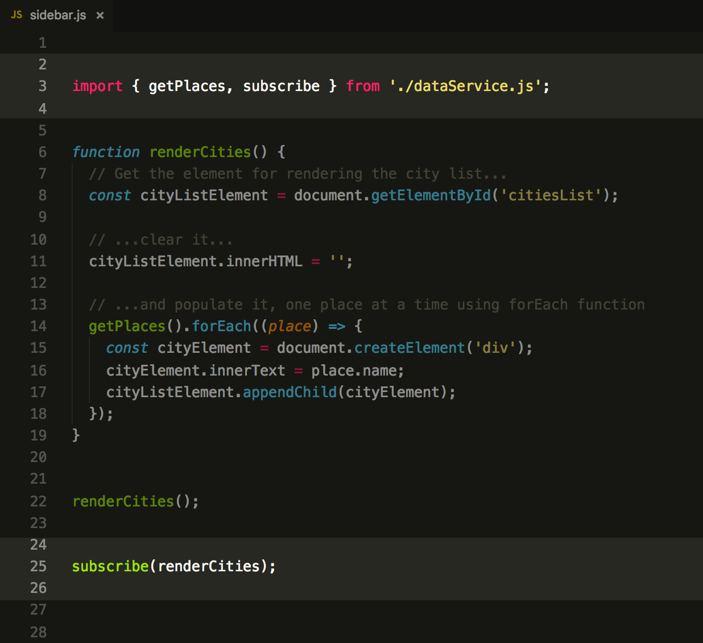Image resolution: width=703 pixels, height=643 pixels.
Task: Click the appendChild method call
Action: 290,392
